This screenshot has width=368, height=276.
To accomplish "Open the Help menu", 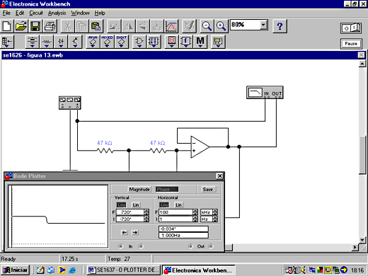I will (100, 13).
